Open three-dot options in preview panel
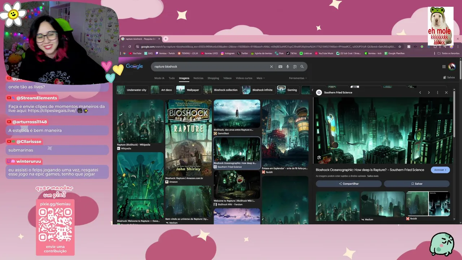 click(x=437, y=92)
